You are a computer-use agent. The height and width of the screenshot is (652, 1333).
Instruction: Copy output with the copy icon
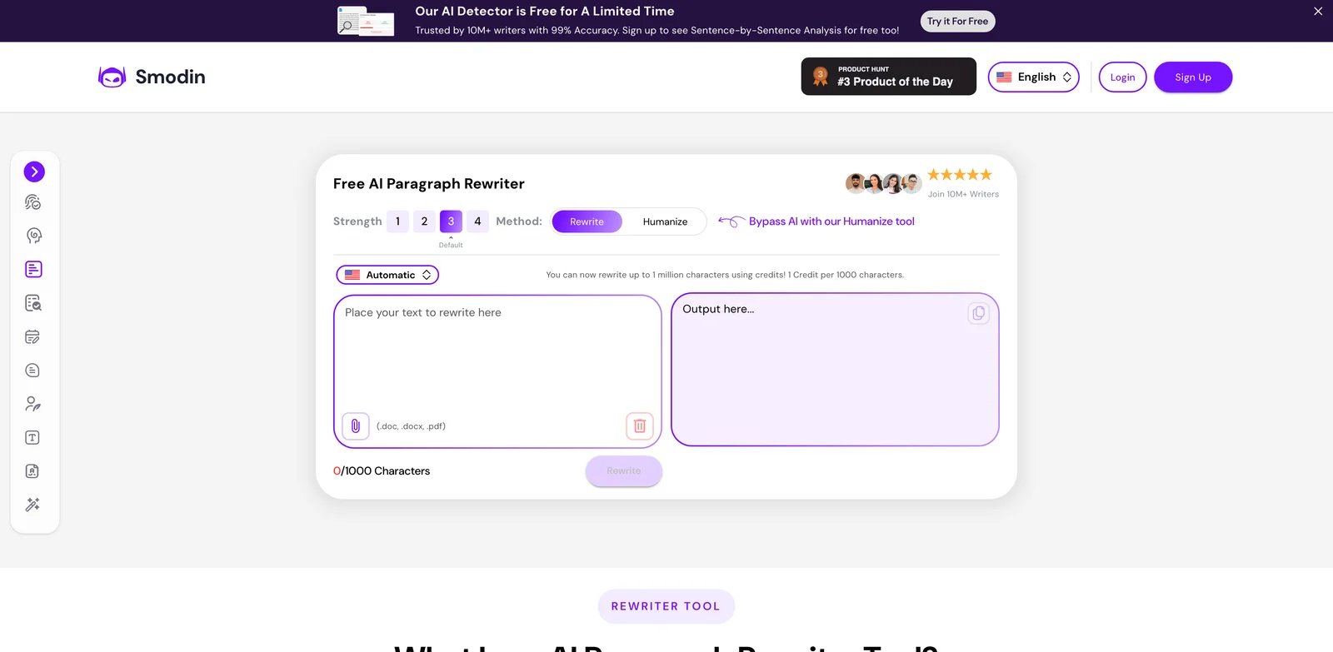click(979, 313)
